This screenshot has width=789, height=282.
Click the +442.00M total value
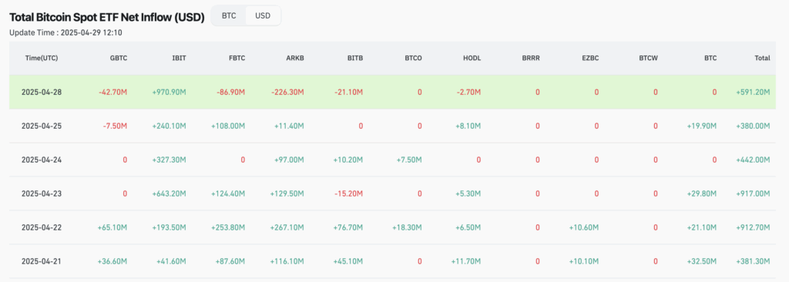pyautogui.click(x=753, y=159)
